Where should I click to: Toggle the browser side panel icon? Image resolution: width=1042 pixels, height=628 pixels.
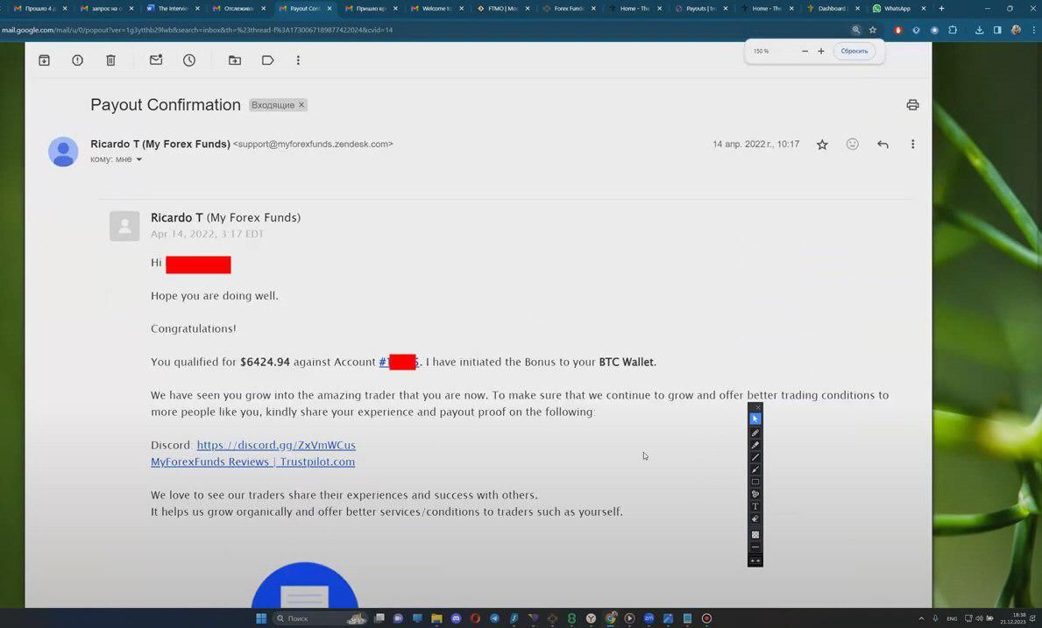point(996,30)
